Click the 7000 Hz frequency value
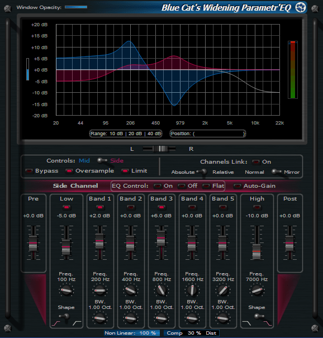 pyautogui.click(x=257, y=279)
